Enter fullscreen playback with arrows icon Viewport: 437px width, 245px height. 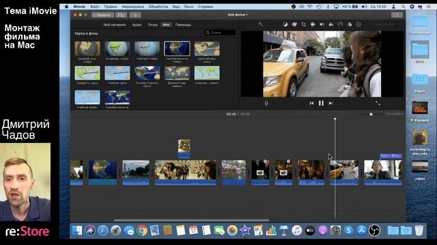378,103
